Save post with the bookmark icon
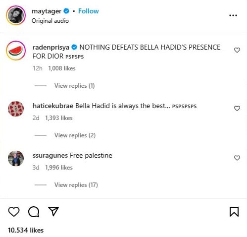The width and height of the screenshot is (247, 237). [234, 212]
